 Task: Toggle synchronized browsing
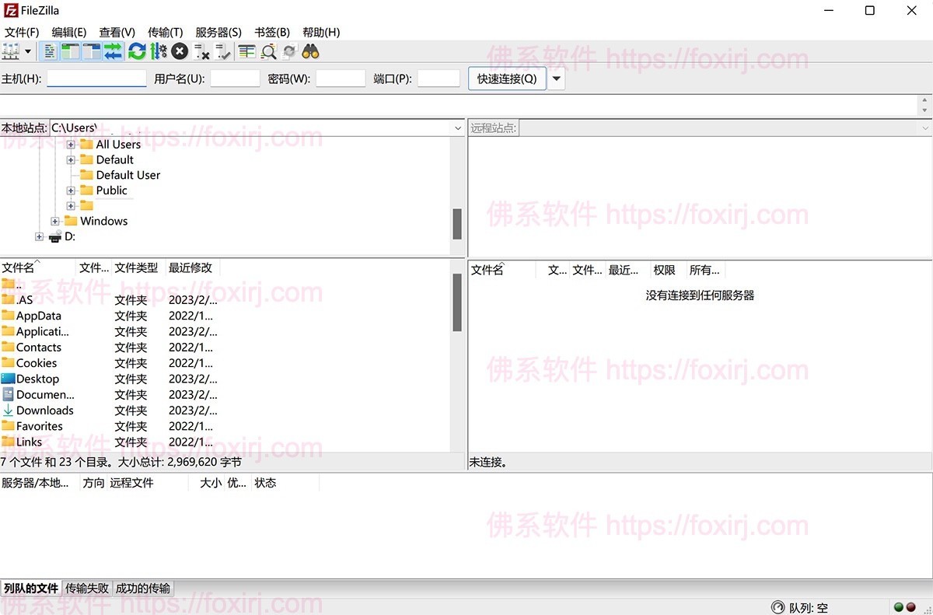(x=289, y=51)
